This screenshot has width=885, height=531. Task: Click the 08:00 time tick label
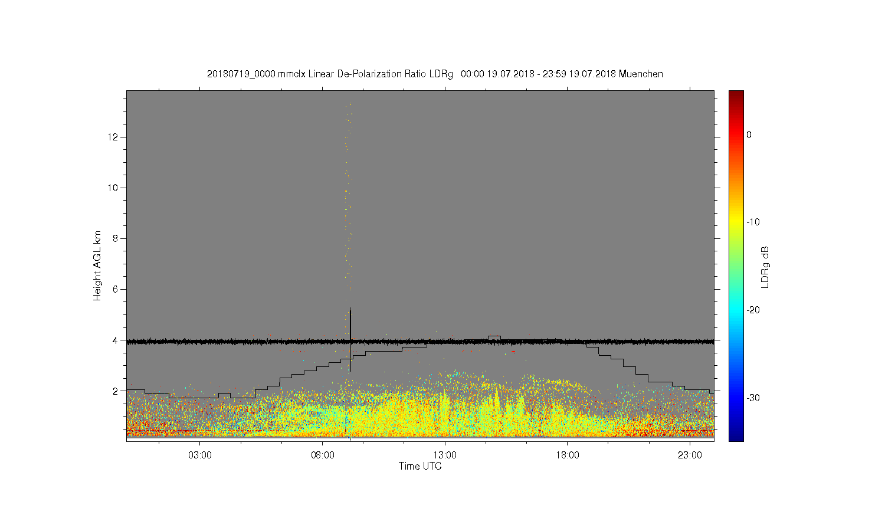pos(323,455)
